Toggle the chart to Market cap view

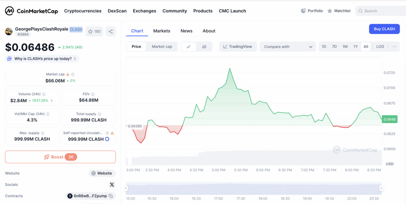[x=162, y=46]
